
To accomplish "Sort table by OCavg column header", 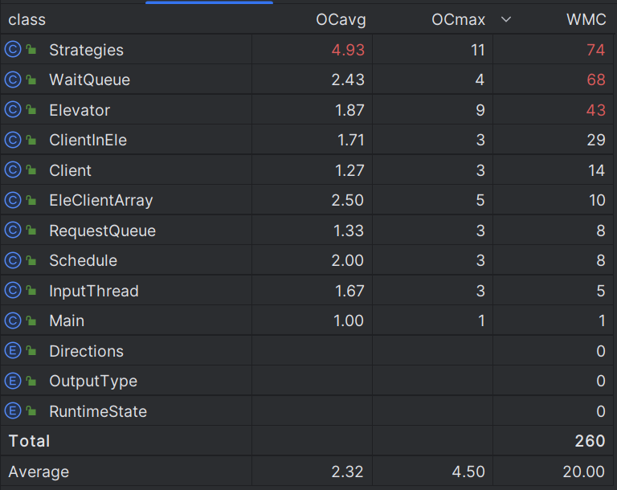I will coord(341,20).
